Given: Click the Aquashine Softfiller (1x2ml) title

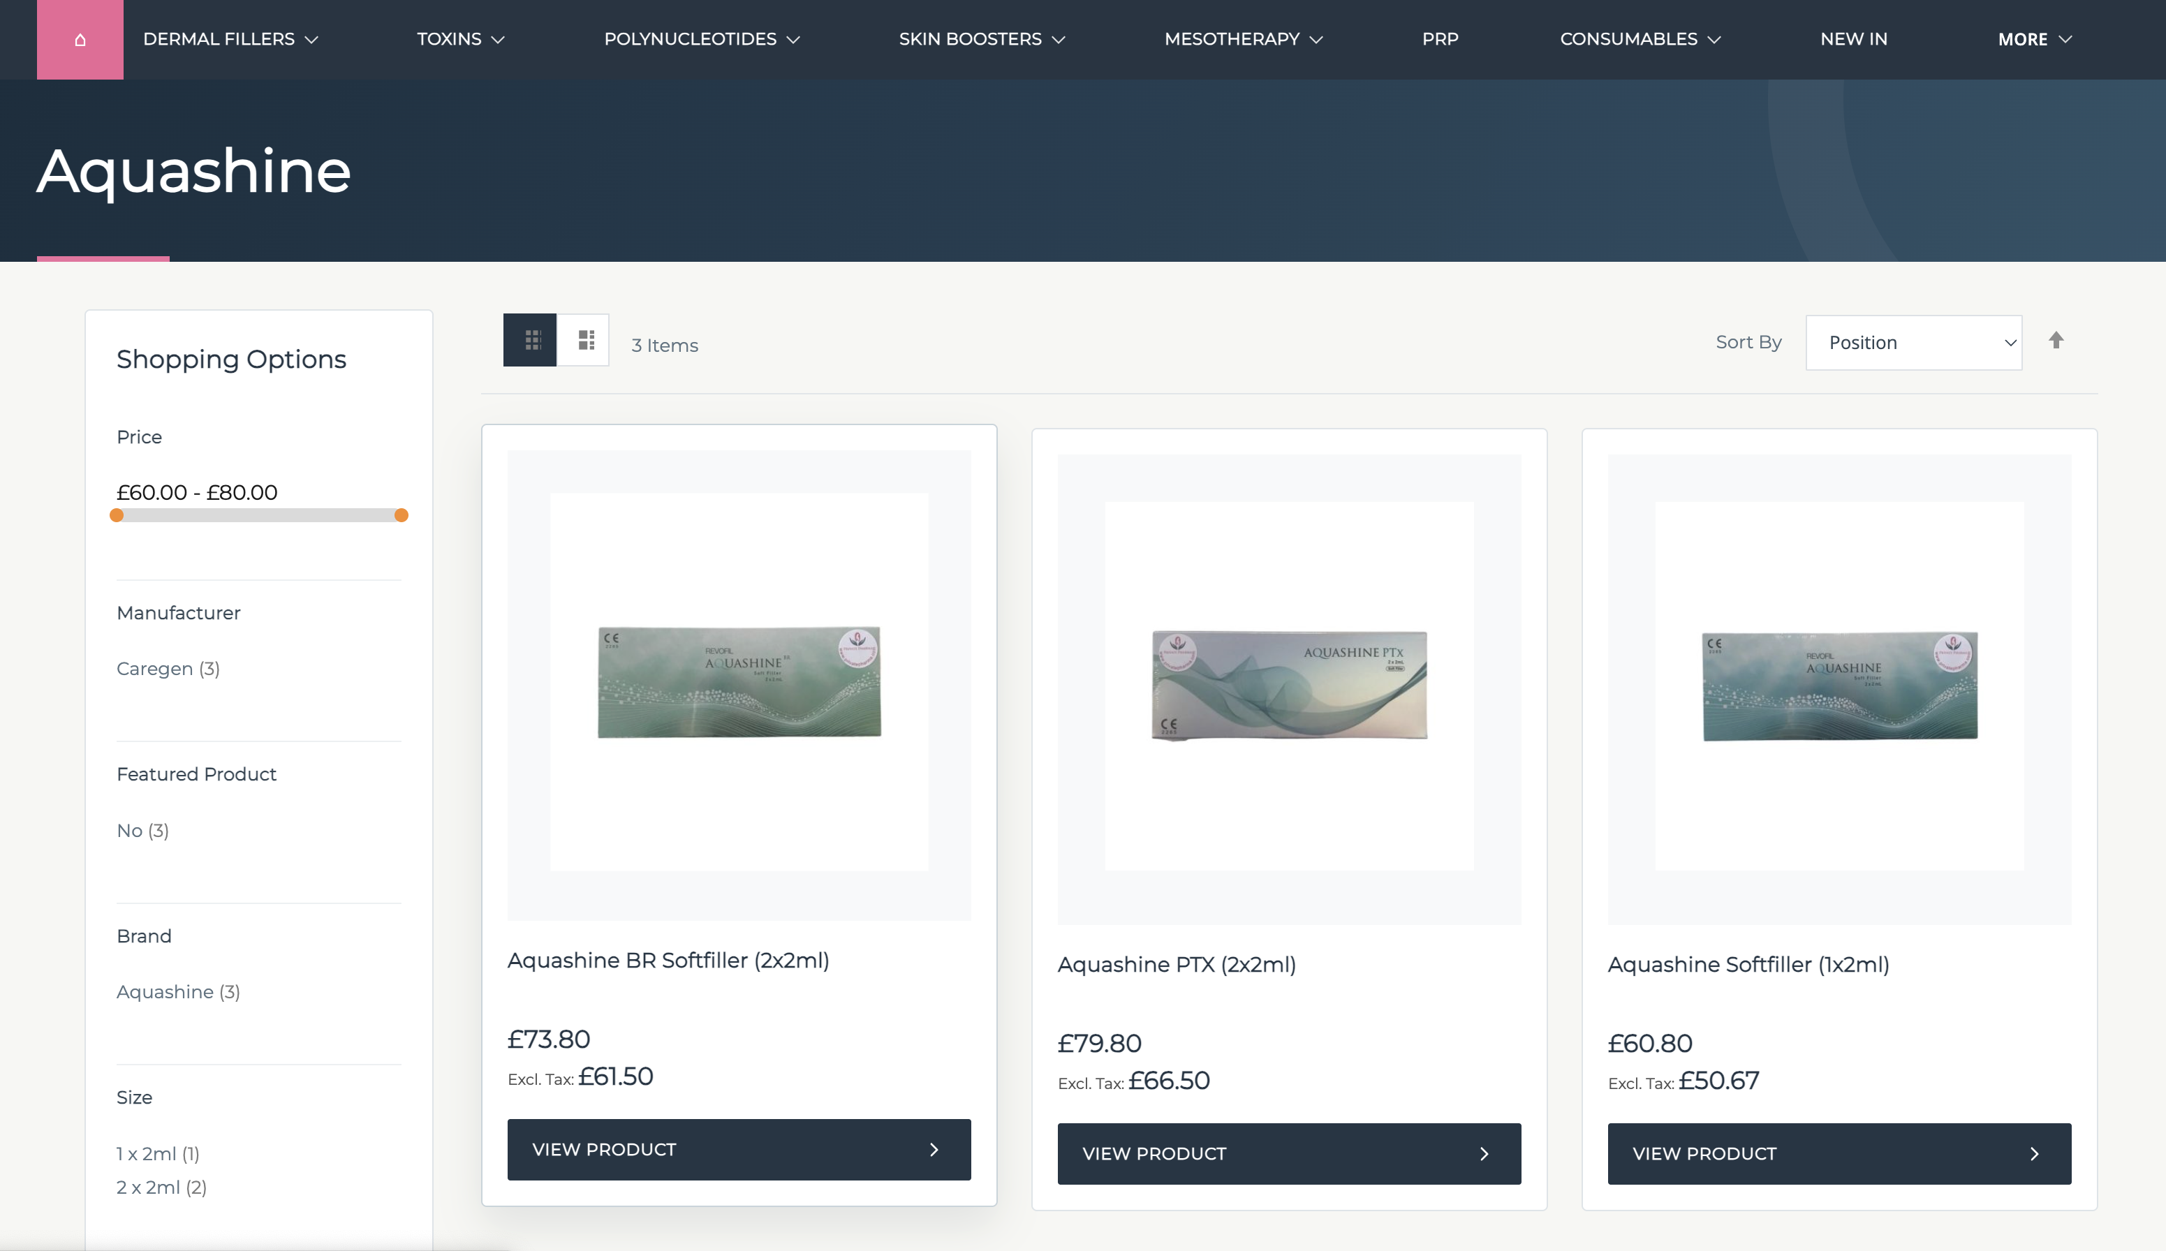Looking at the screenshot, I should 1748,965.
